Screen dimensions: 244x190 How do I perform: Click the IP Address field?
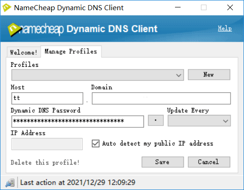click(47, 144)
